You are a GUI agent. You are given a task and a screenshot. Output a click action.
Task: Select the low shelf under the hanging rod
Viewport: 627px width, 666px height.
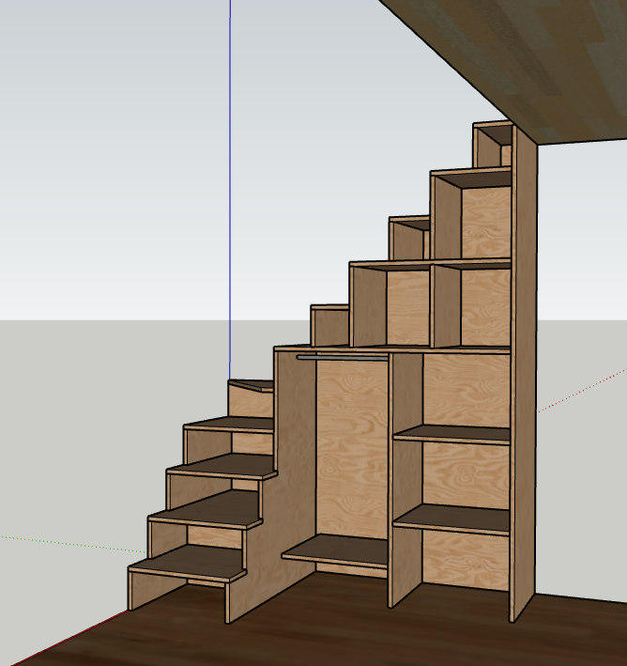tap(335, 550)
